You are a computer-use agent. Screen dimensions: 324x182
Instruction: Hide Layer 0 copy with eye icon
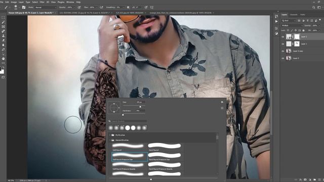pyautogui.click(x=283, y=51)
